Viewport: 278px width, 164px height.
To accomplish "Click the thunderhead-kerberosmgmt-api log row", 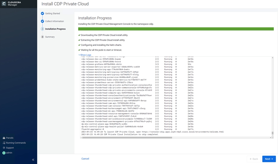I will tap(138, 109).
